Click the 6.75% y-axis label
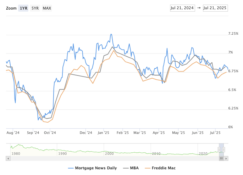Viewport: 243px width, 175px height. click(233, 71)
